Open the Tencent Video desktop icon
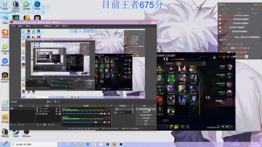The height and width of the screenshot is (147, 262). [27, 5]
